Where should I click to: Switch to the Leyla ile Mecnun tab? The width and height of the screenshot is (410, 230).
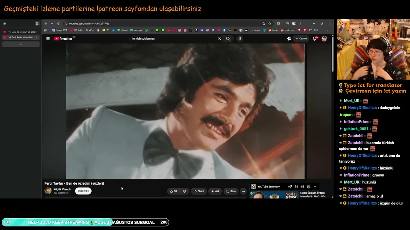[x=21, y=32]
